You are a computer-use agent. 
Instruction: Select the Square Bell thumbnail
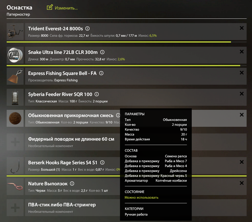point(15,76)
